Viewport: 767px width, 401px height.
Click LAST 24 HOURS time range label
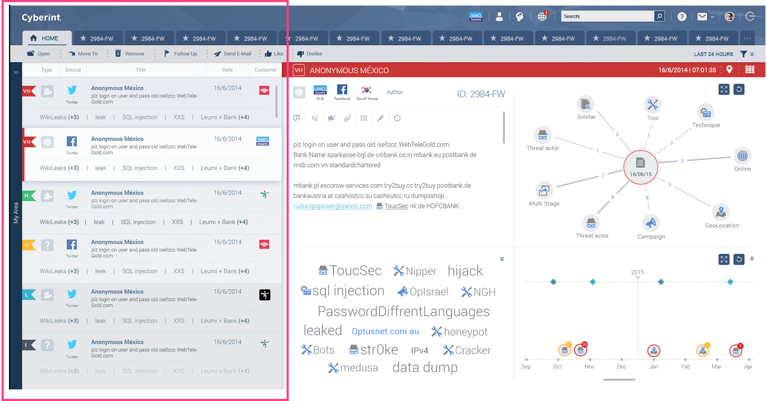tap(713, 54)
